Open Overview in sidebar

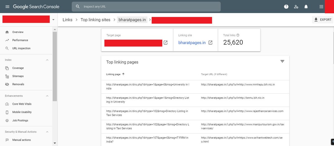pos(18,32)
